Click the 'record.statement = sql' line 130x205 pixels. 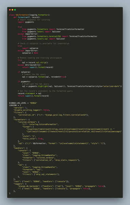(x=30, y=94)
